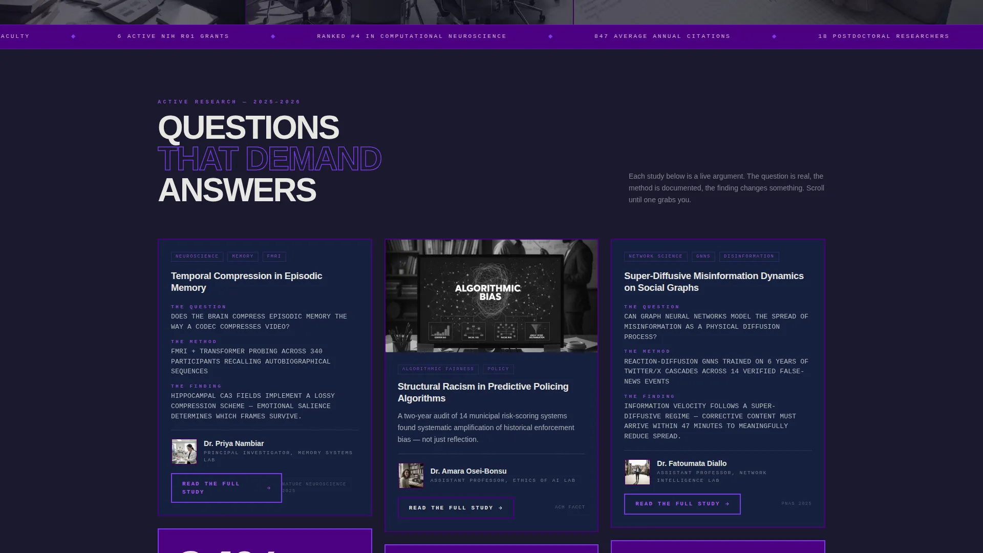Open the Algorithmic Bias card image

(x=491, y=296)
